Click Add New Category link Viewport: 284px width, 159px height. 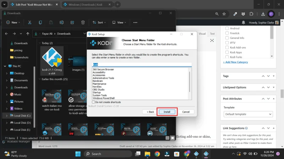(x=235, y=62)
